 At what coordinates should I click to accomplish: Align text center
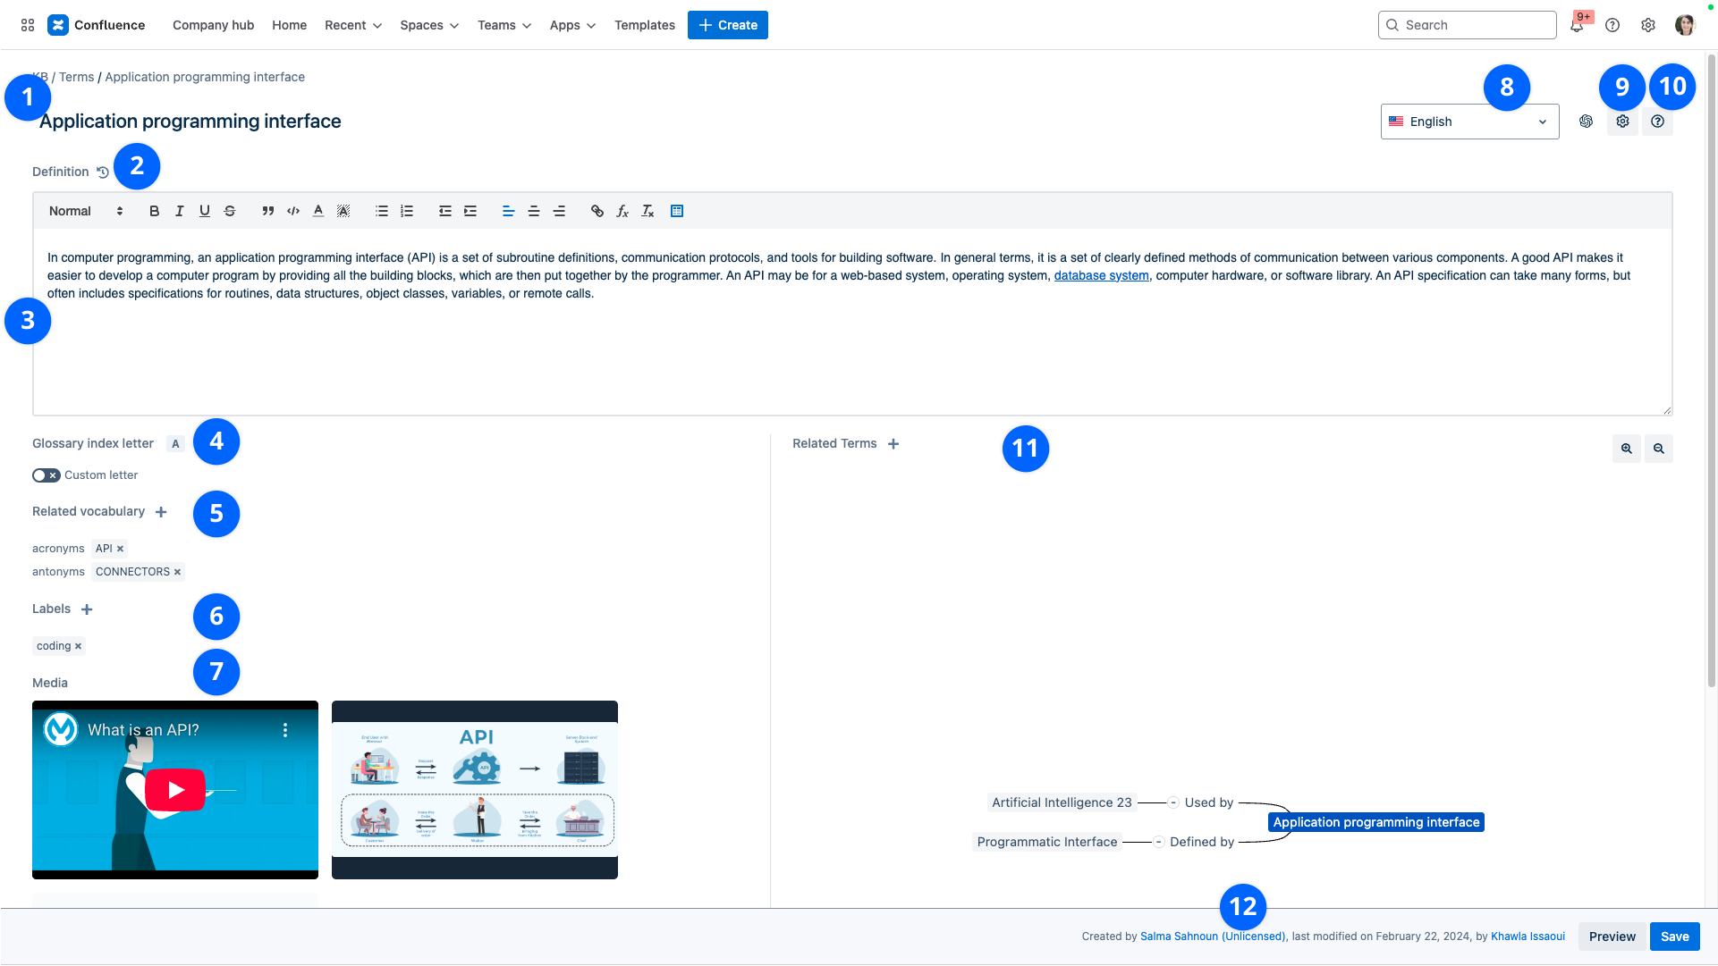click(534, 212)
